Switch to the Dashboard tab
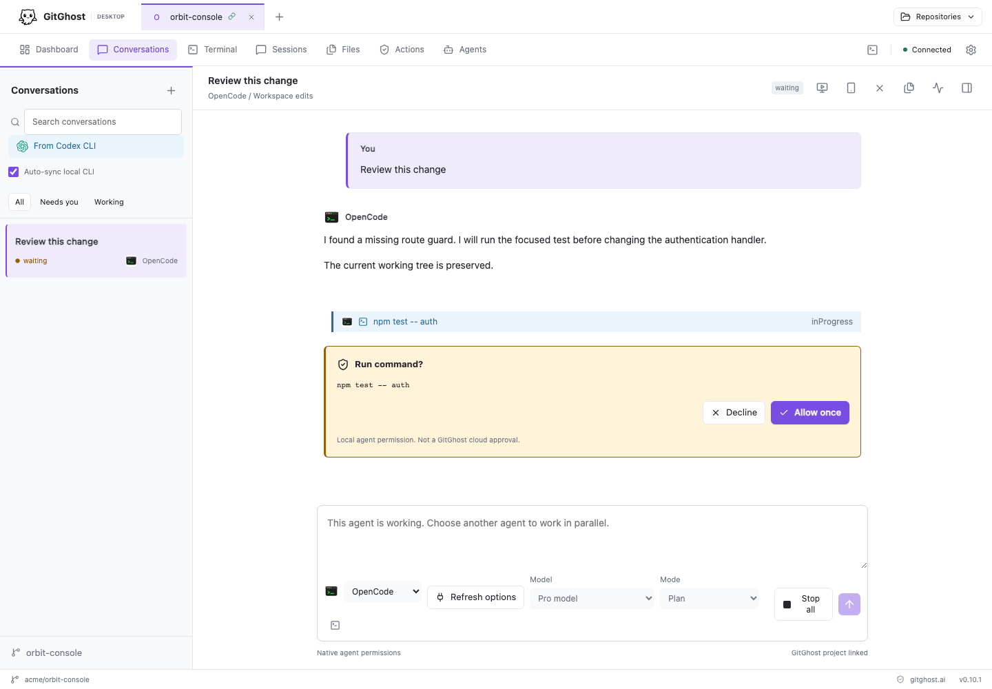The image size is (992, 689). click(49, 50)
